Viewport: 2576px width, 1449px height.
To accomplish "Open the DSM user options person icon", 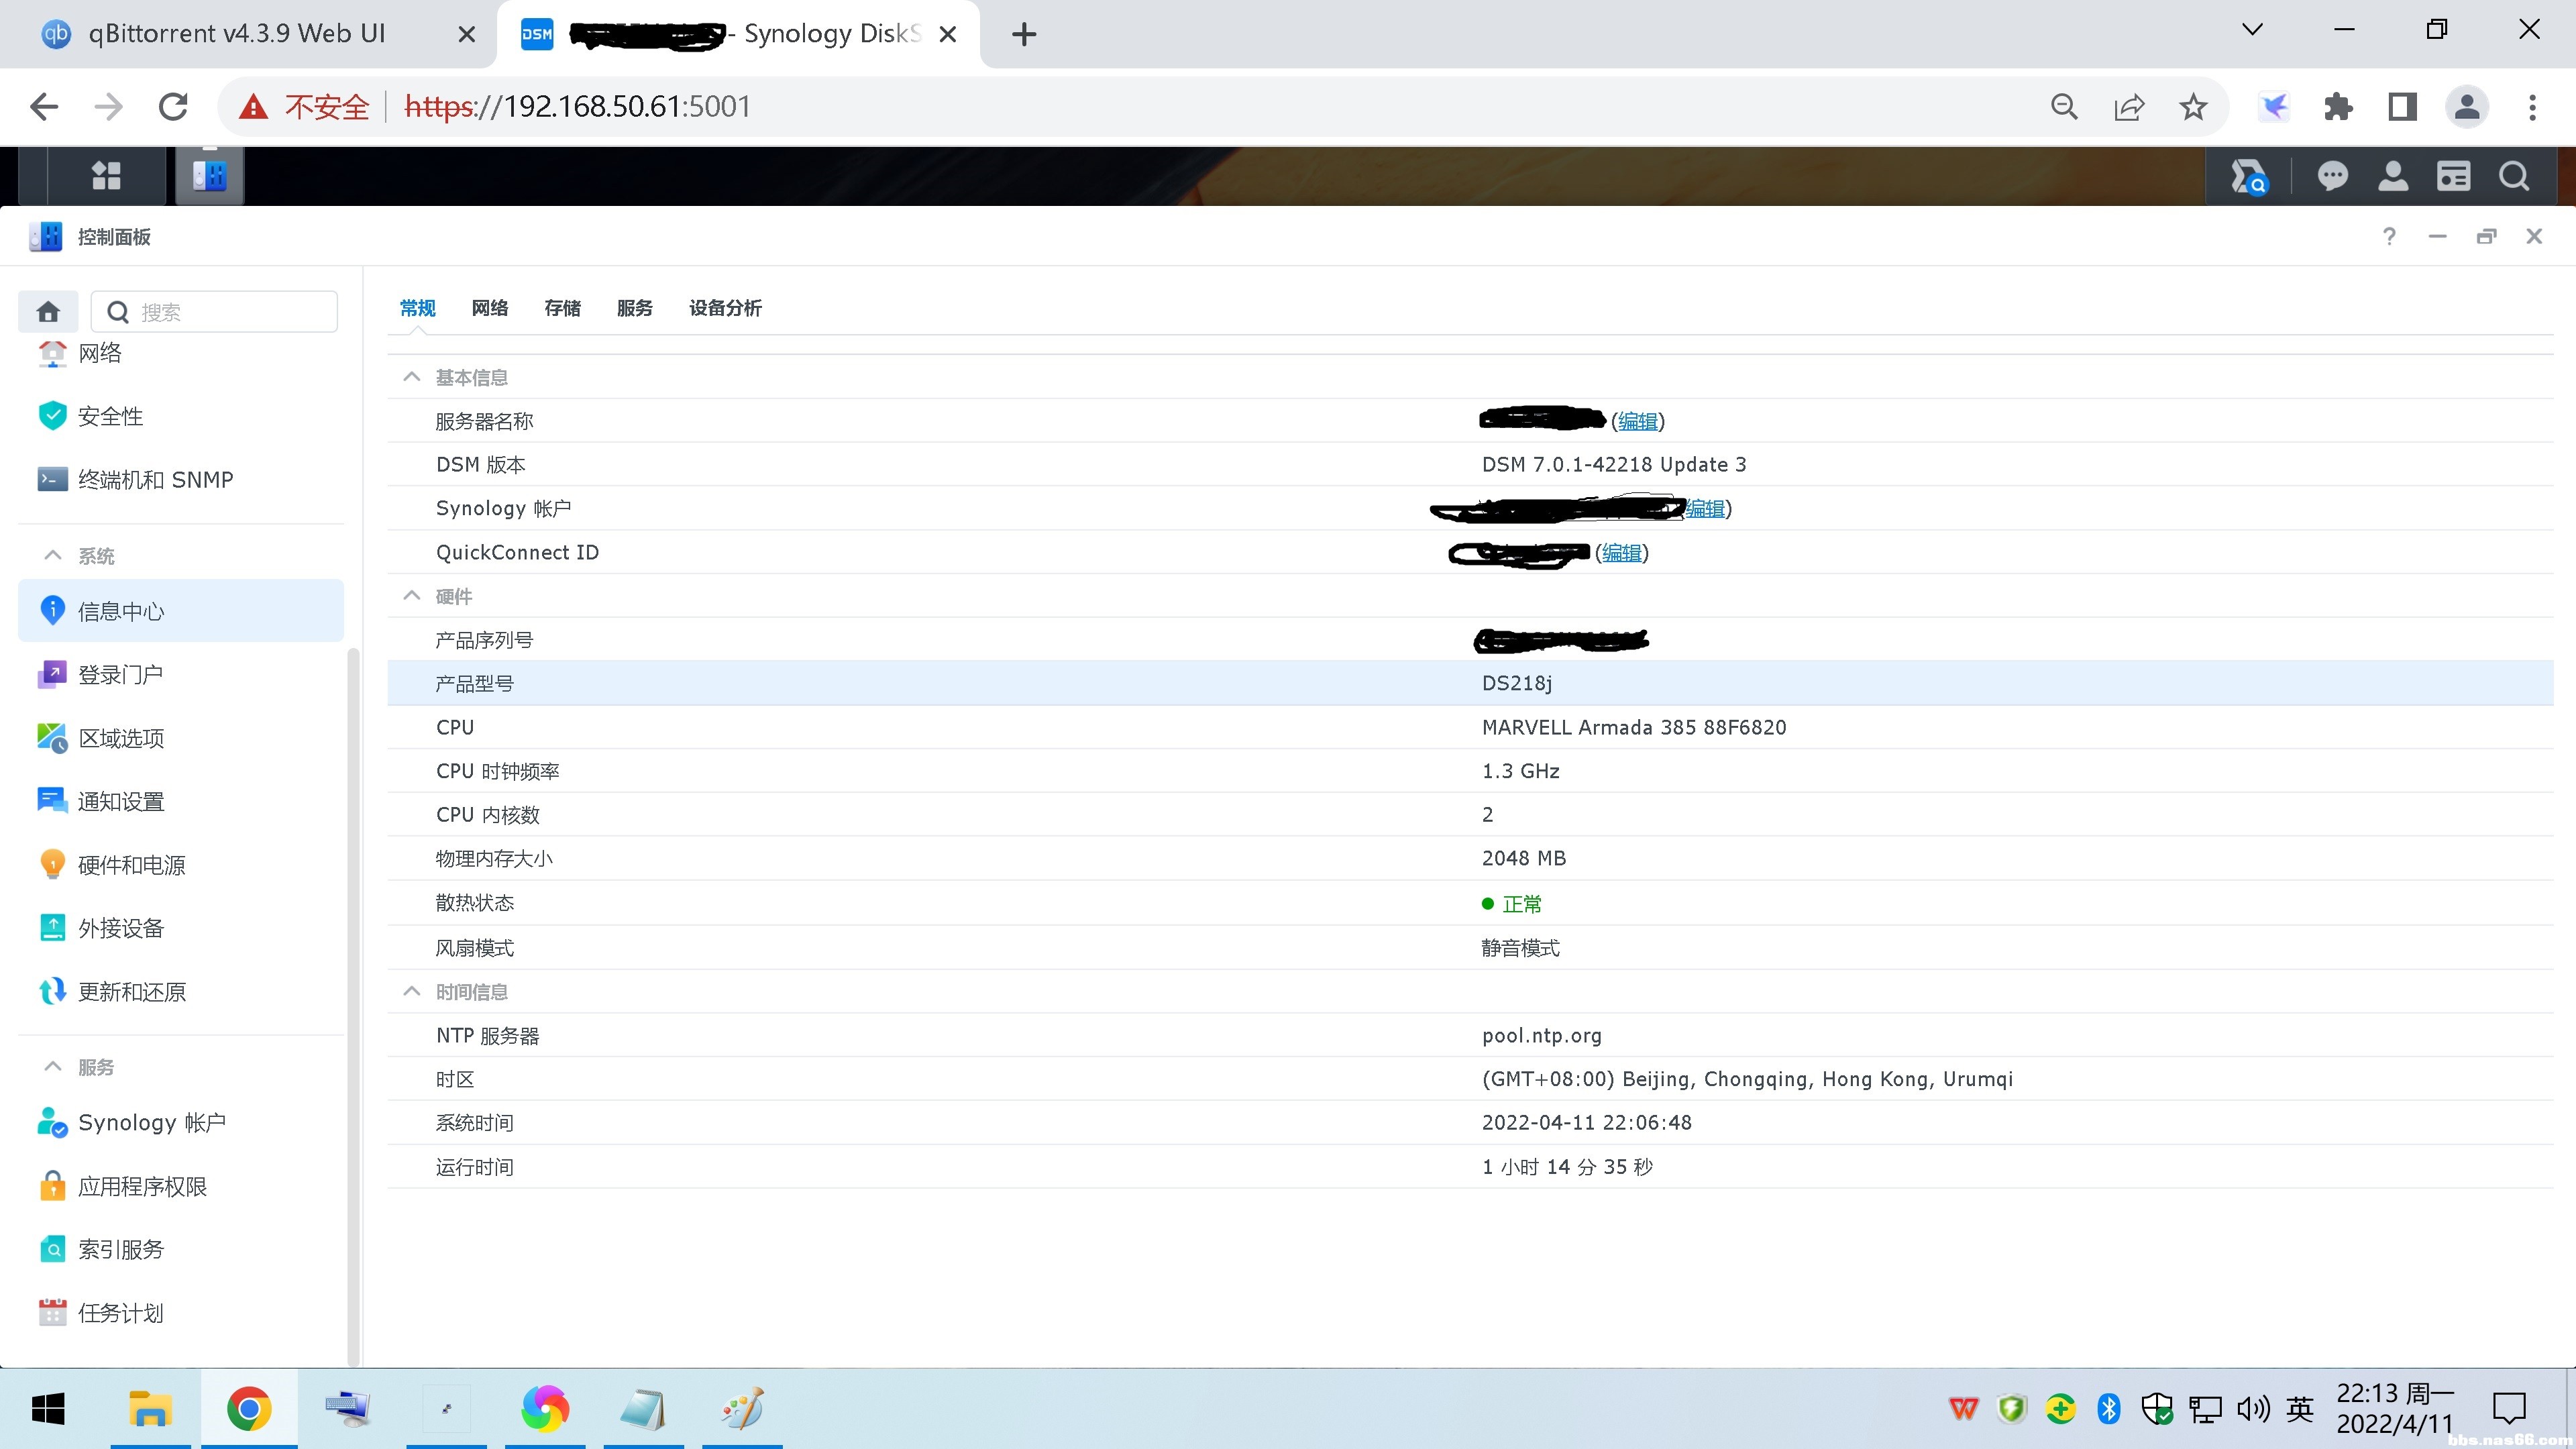I will click(x=2393, y=176).
